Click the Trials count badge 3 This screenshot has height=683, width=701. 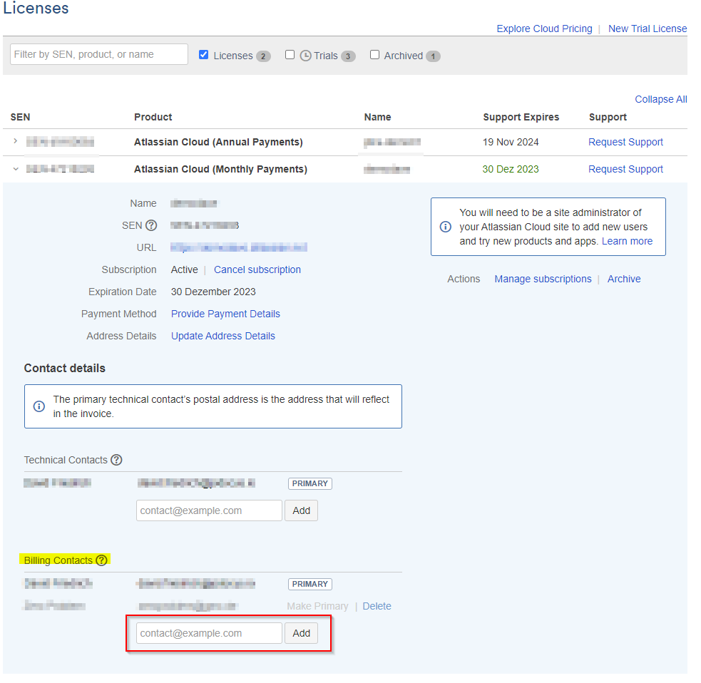pyautogui.click(x=348, y=56)
